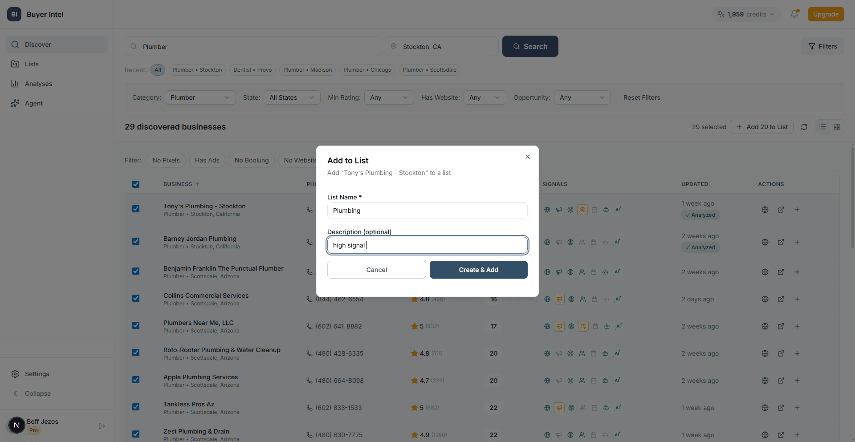Switch to grid view
This screenshot has width=855, height=442.
coord(837,127)
